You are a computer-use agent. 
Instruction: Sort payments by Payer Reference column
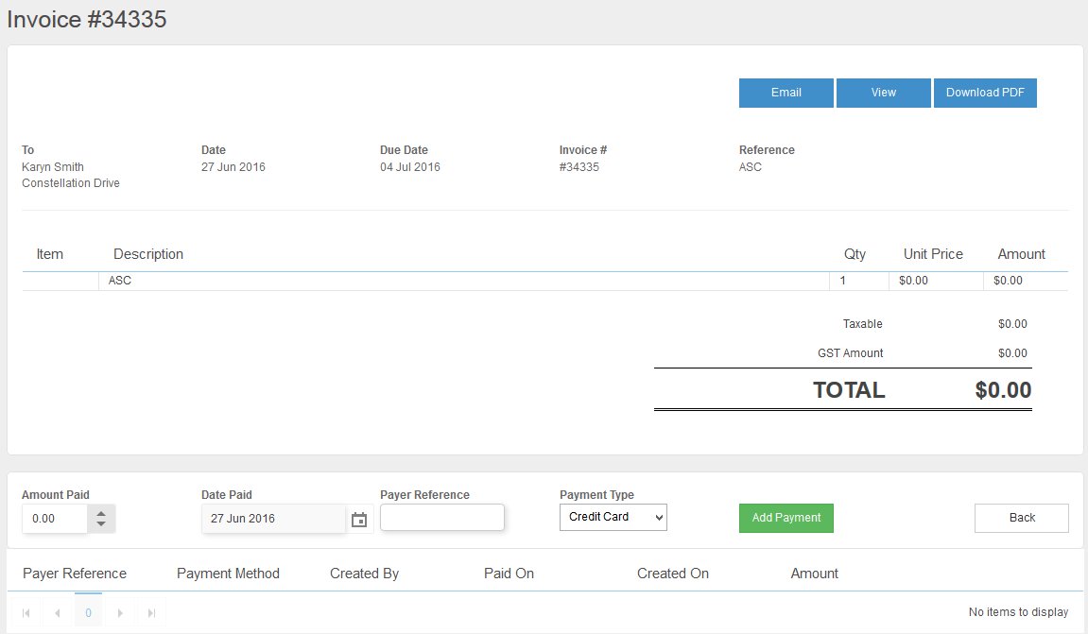coord(74,574)
